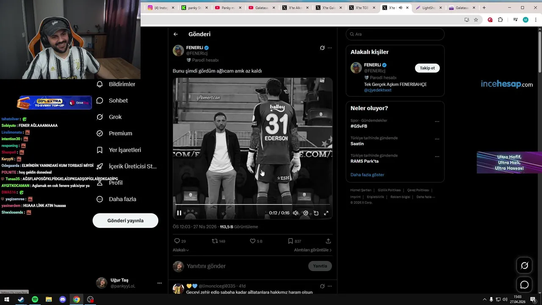Click Daha fazla göster under trends
The width and height of the screenshot is (542, 305).
pyautogui.click(x=368, y=175)
